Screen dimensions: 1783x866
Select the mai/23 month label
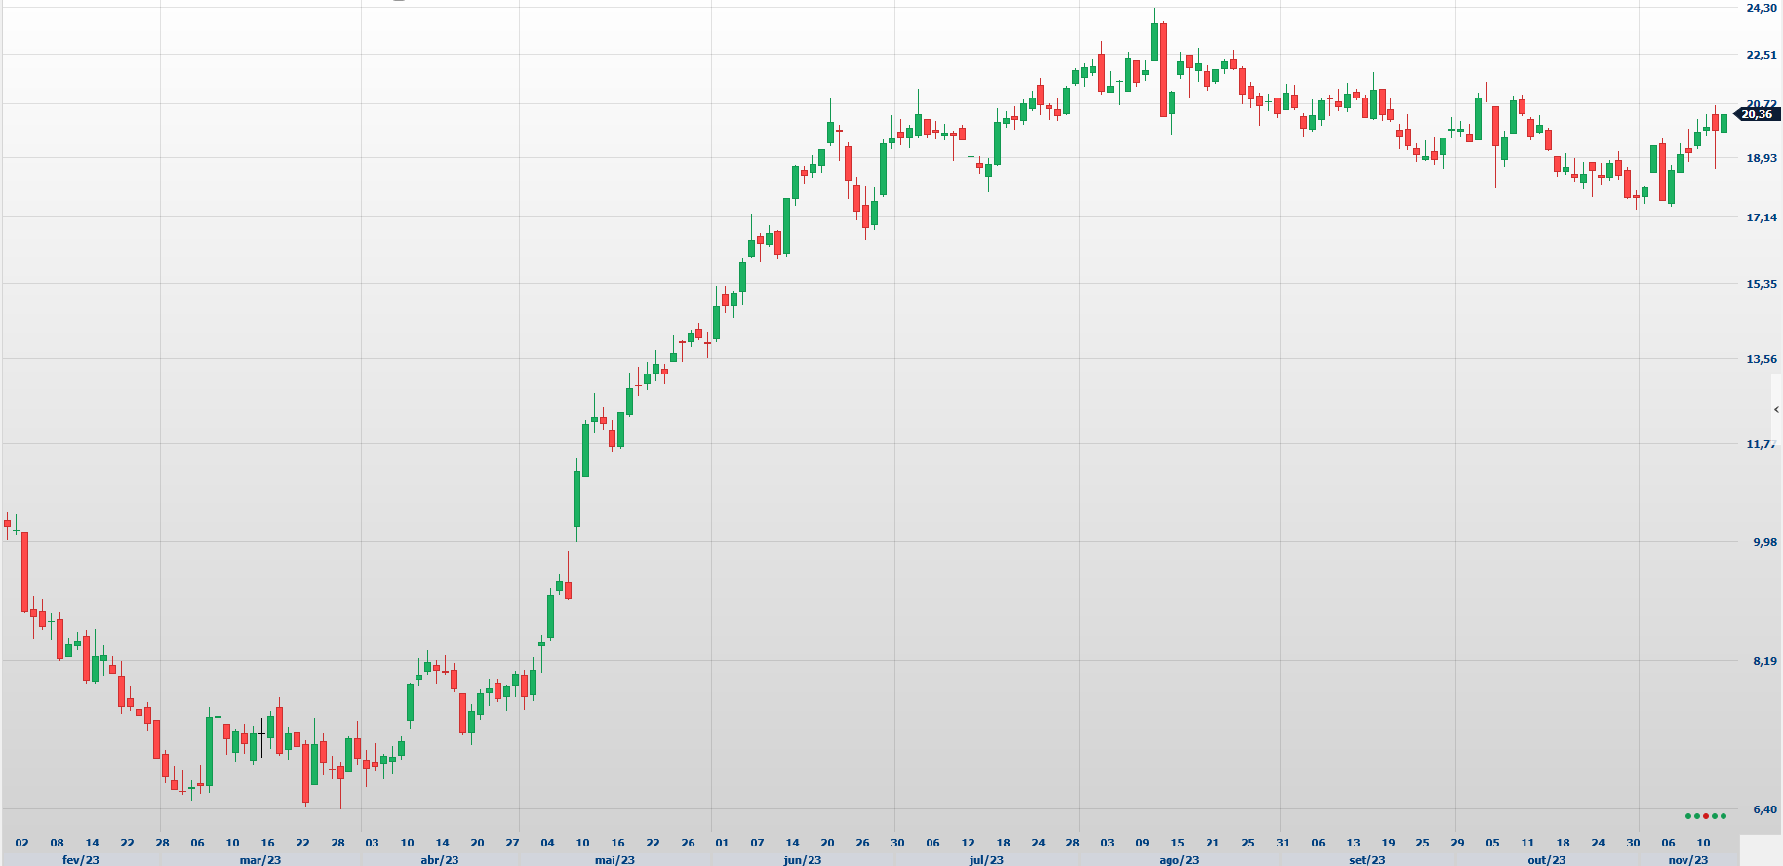click(614, 859)
